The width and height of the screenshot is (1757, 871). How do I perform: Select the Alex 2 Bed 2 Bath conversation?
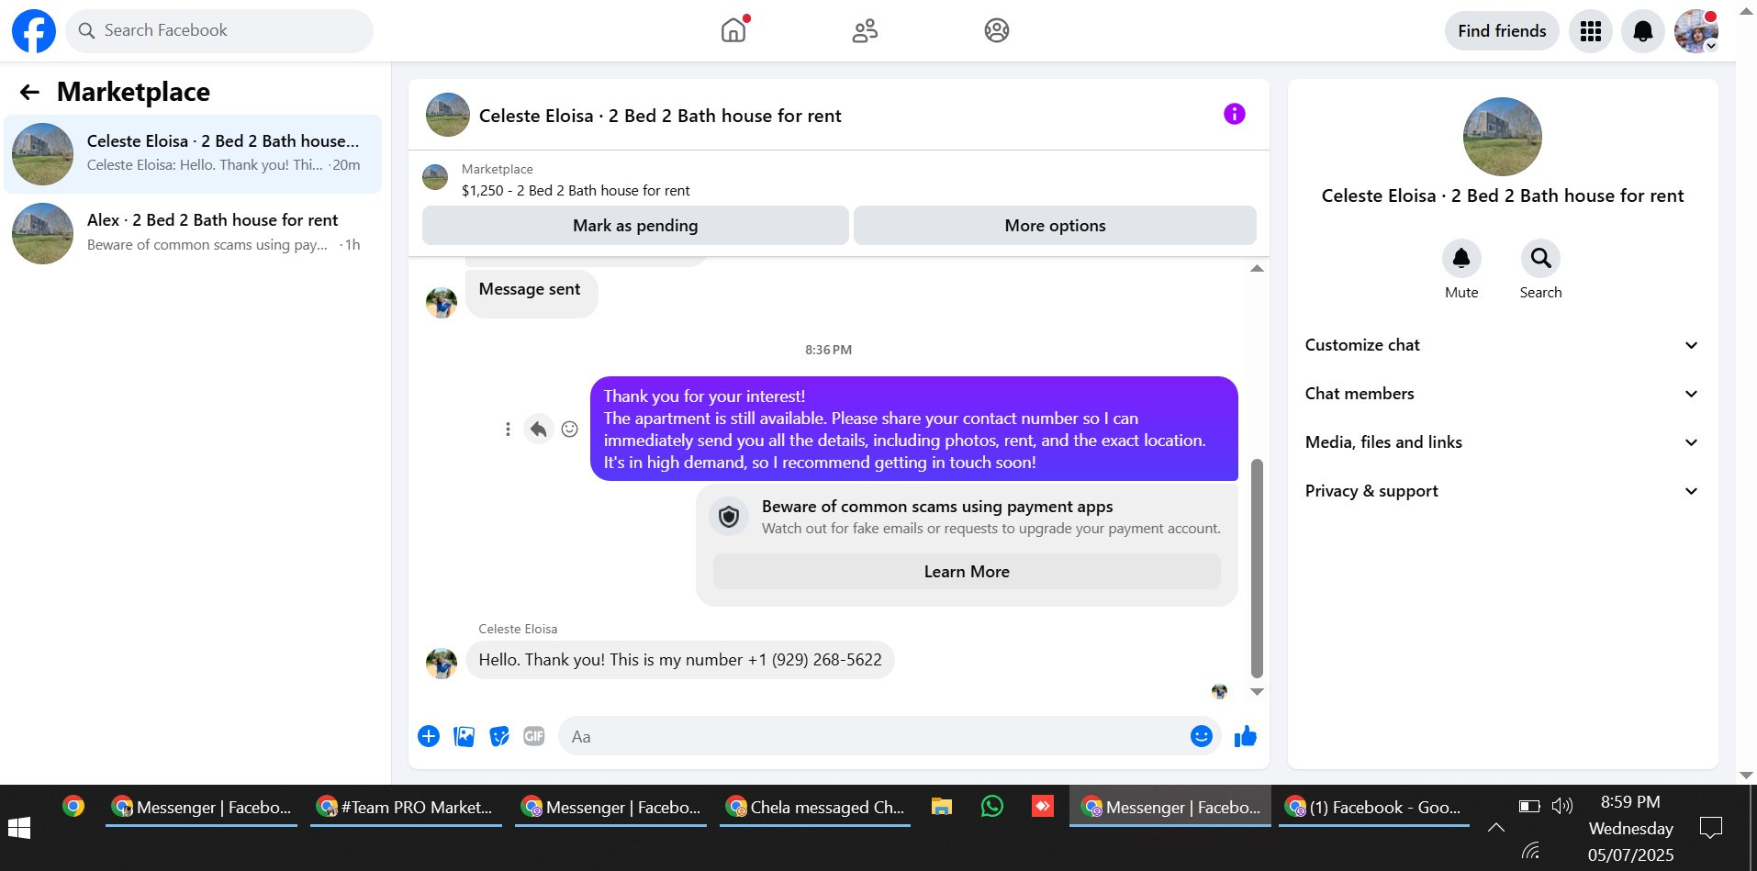click(x=193, y=233)
